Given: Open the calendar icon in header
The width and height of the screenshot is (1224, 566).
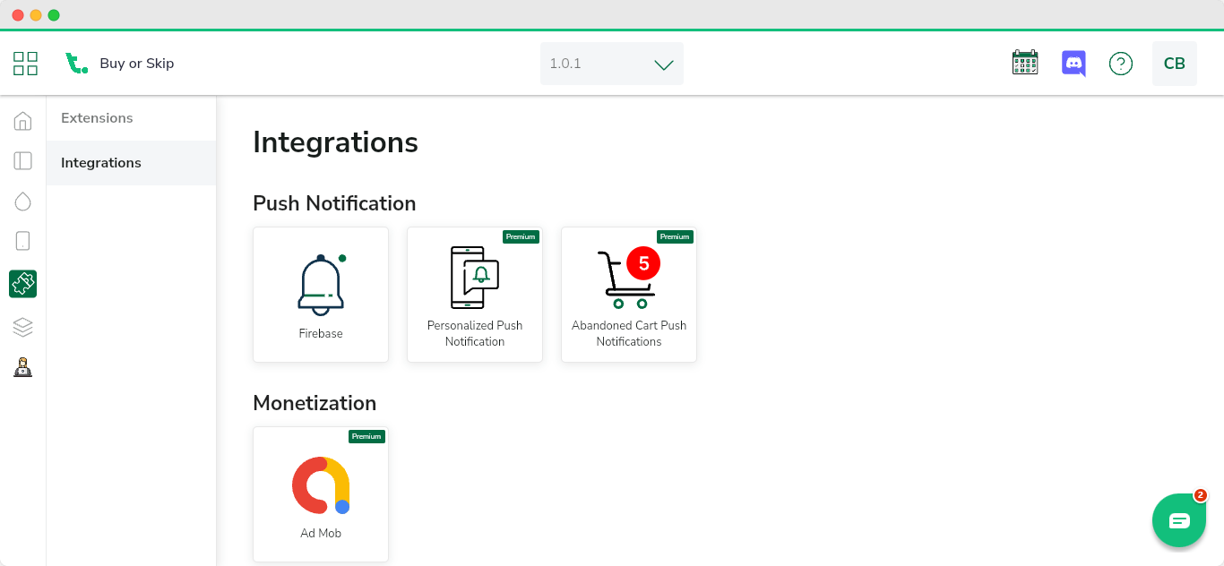Looking at the screenshot, I should (x=1024, y=64).
